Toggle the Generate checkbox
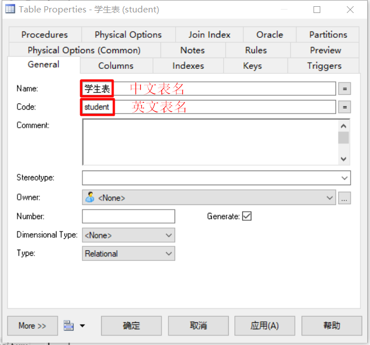 tap(247, 216)
